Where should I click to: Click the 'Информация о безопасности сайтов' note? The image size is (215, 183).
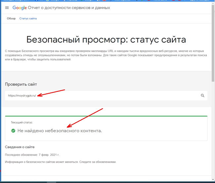61,162
